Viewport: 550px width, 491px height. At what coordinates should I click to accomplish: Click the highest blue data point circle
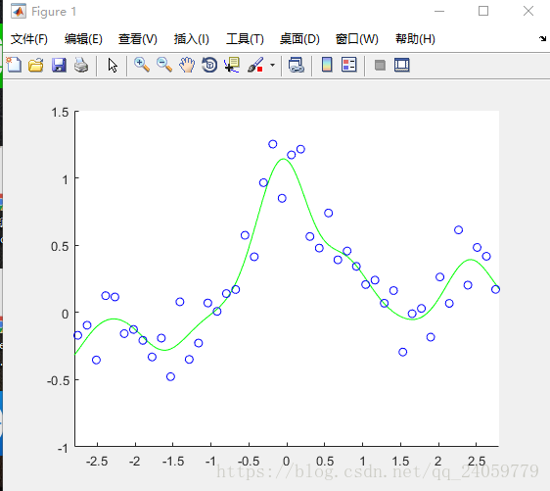(272, 144)
